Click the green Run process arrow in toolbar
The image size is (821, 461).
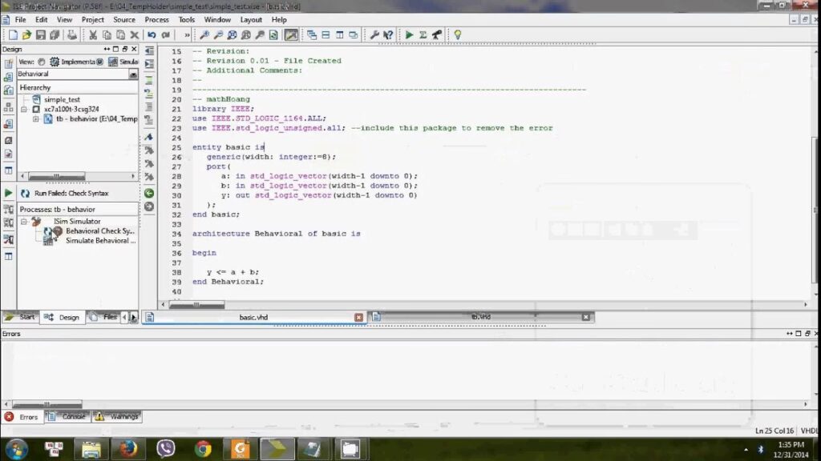coord(409,35)
